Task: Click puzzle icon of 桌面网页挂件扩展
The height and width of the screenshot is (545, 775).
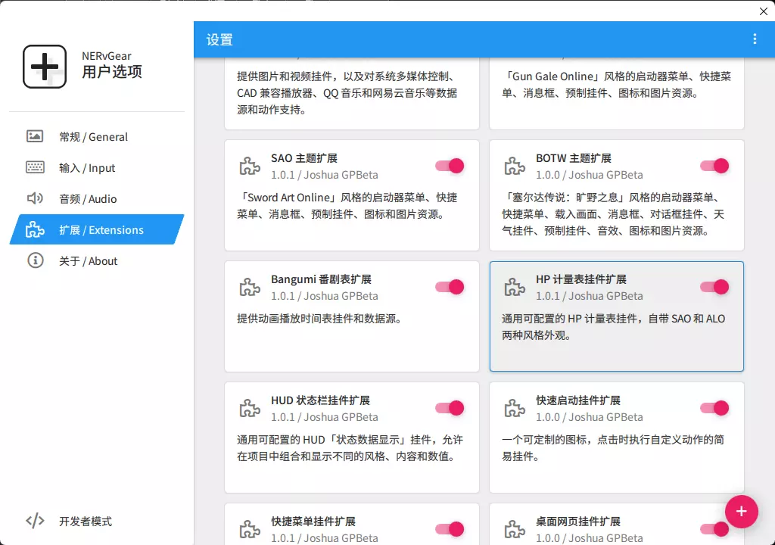Action: coord(515,530)
